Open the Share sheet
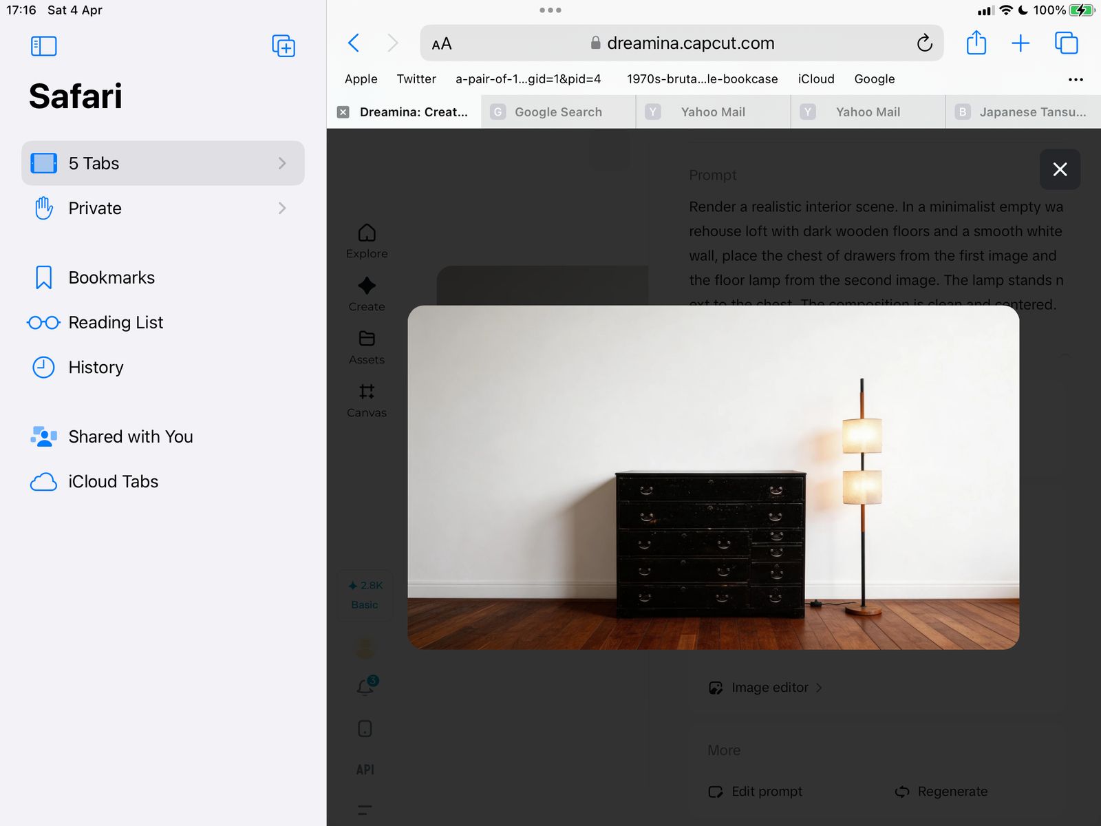 (976, 43)
